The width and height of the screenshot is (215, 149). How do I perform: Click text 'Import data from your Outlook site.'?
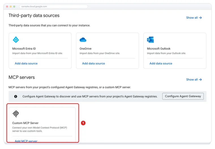click(x=166, y=53)
